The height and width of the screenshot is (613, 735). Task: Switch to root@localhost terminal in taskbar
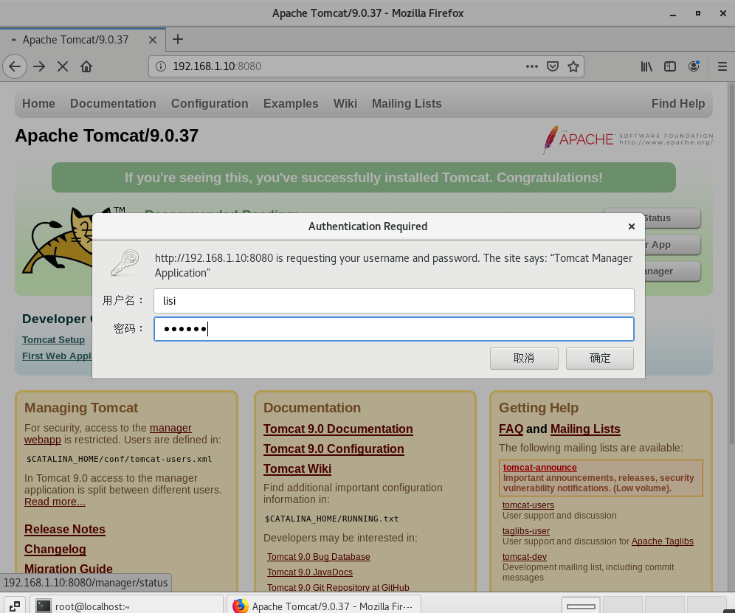[127, 604]
